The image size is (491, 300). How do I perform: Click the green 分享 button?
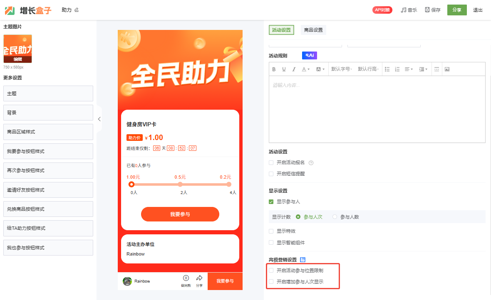tap(457, 10)
